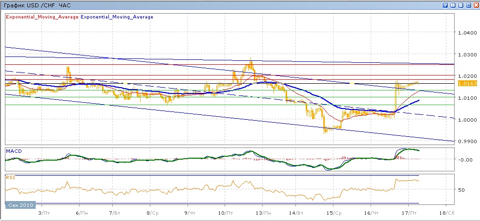480x221 pixels.
Task: Click the help question mark icon
Action: click(445, 5)
